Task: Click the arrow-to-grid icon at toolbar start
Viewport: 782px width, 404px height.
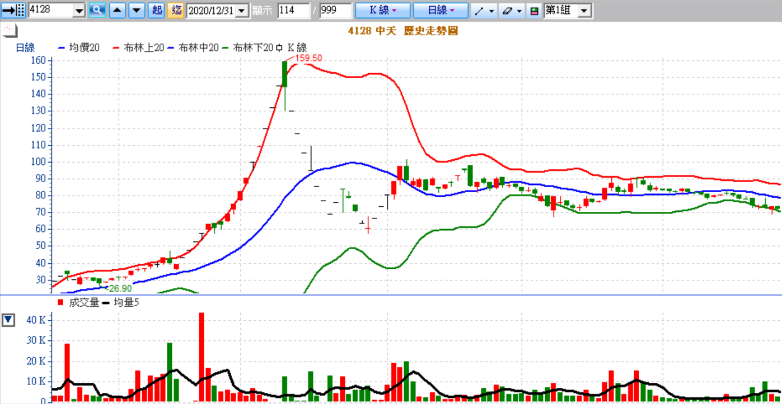Action: pos(13,10)
